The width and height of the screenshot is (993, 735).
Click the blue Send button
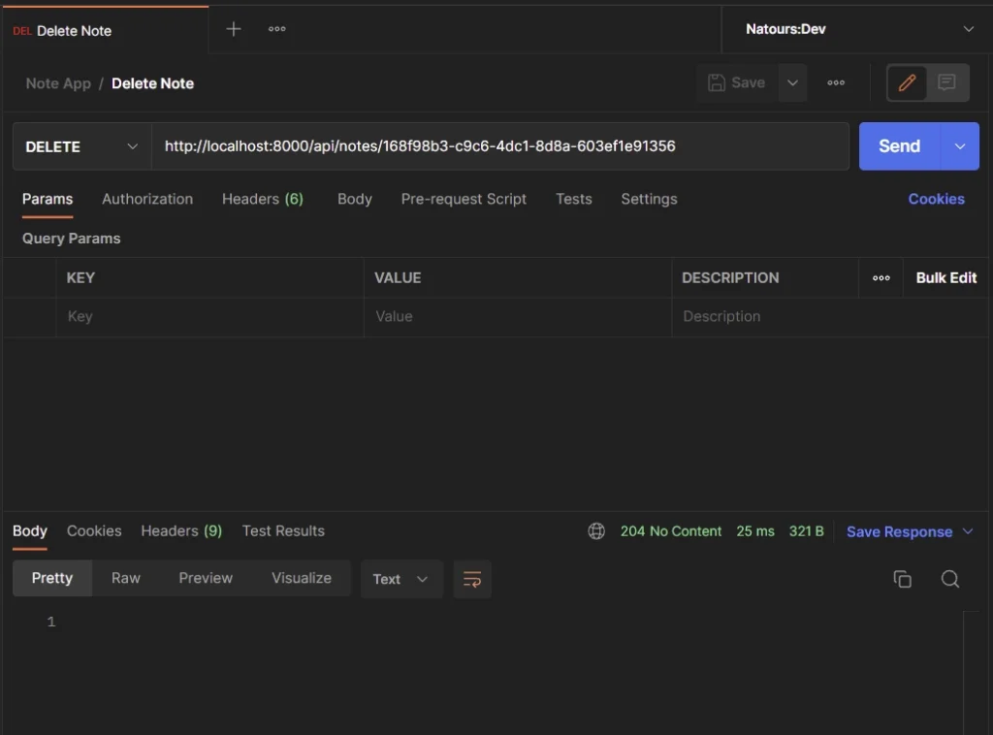coord(899,146)
